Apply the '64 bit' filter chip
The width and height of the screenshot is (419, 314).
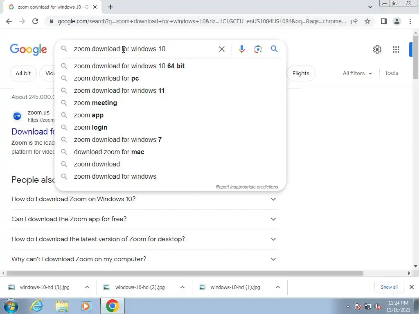pyautogui.click(x=23, y=73)
